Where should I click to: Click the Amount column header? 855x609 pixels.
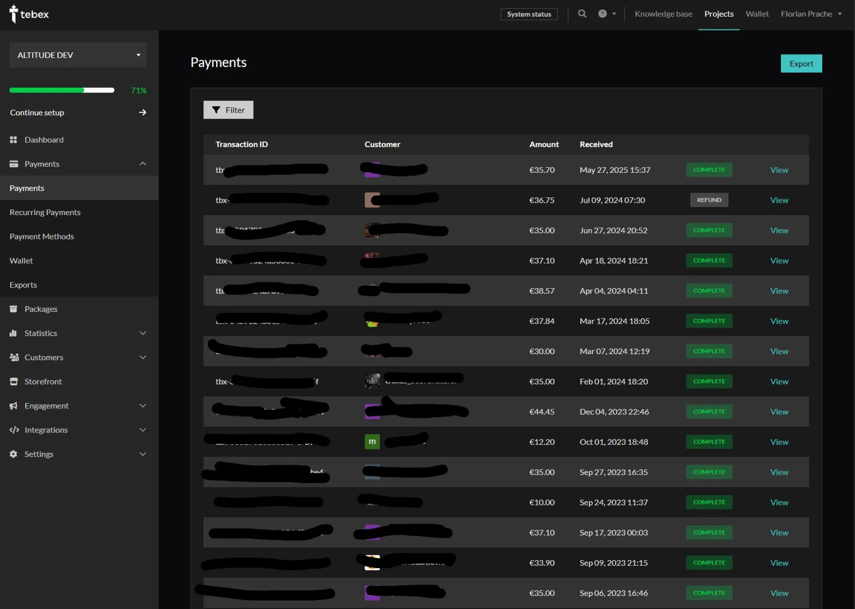(544, 144)
